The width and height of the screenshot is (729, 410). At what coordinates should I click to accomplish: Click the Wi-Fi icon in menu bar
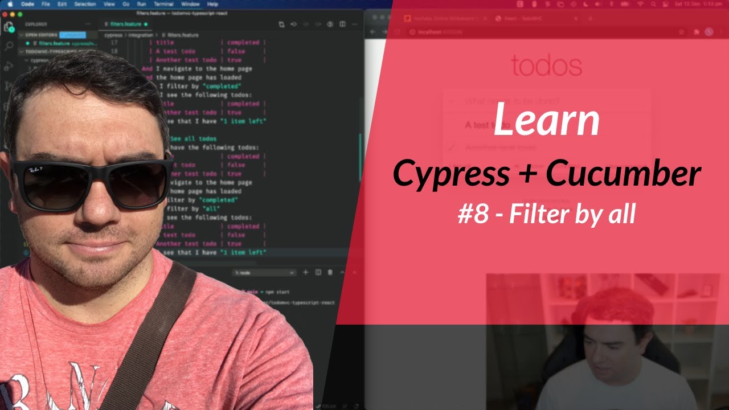click(x=639, y=4)
